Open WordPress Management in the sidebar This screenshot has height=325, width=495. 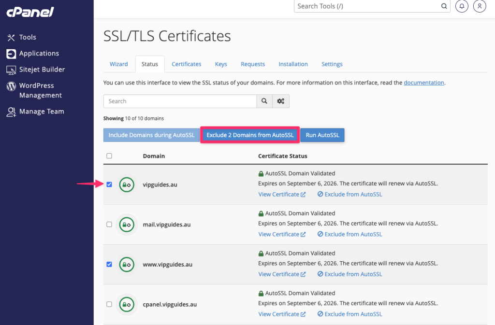click(x=34, y=90)
